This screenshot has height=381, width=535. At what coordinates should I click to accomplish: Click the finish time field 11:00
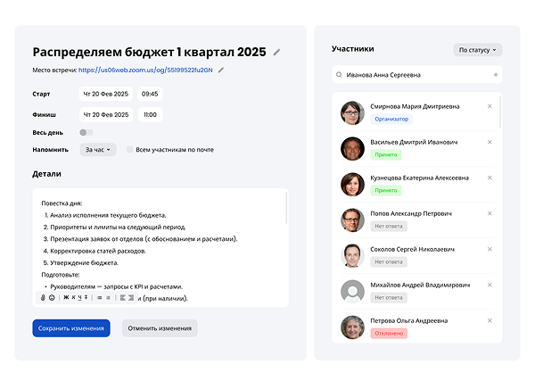click(x=150, y=114)
